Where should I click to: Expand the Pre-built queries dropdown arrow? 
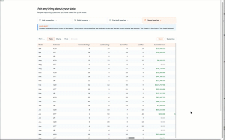point(128,20)
